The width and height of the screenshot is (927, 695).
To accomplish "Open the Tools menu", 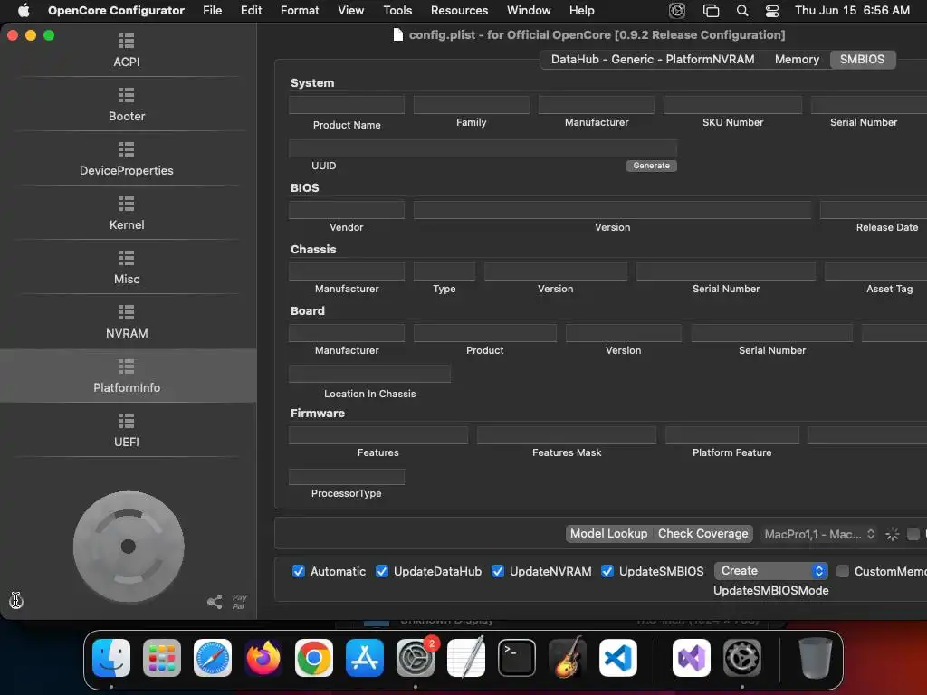I will point(397,11).
